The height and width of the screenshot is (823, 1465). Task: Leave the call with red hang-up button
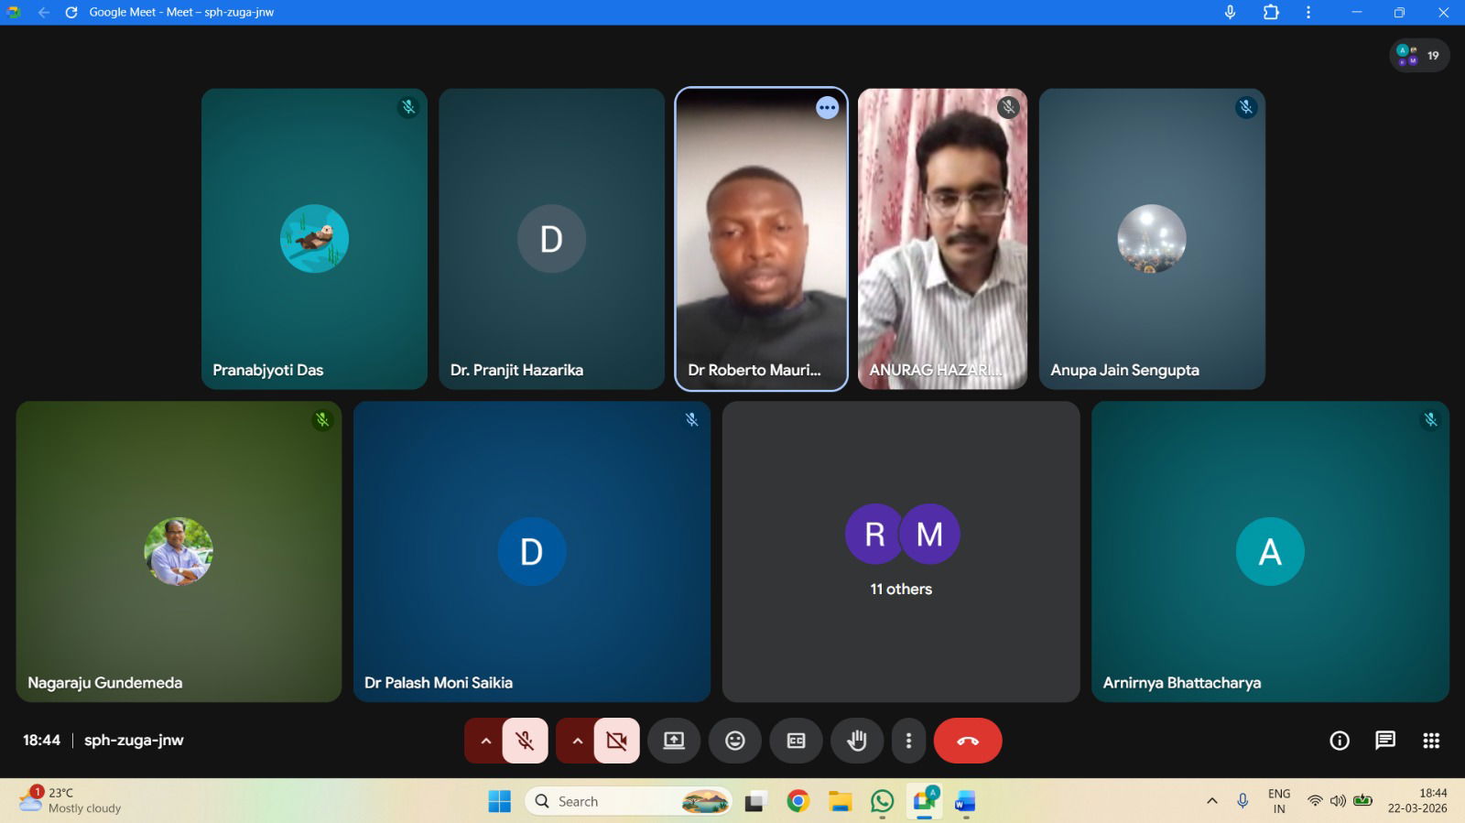point(967,741)
